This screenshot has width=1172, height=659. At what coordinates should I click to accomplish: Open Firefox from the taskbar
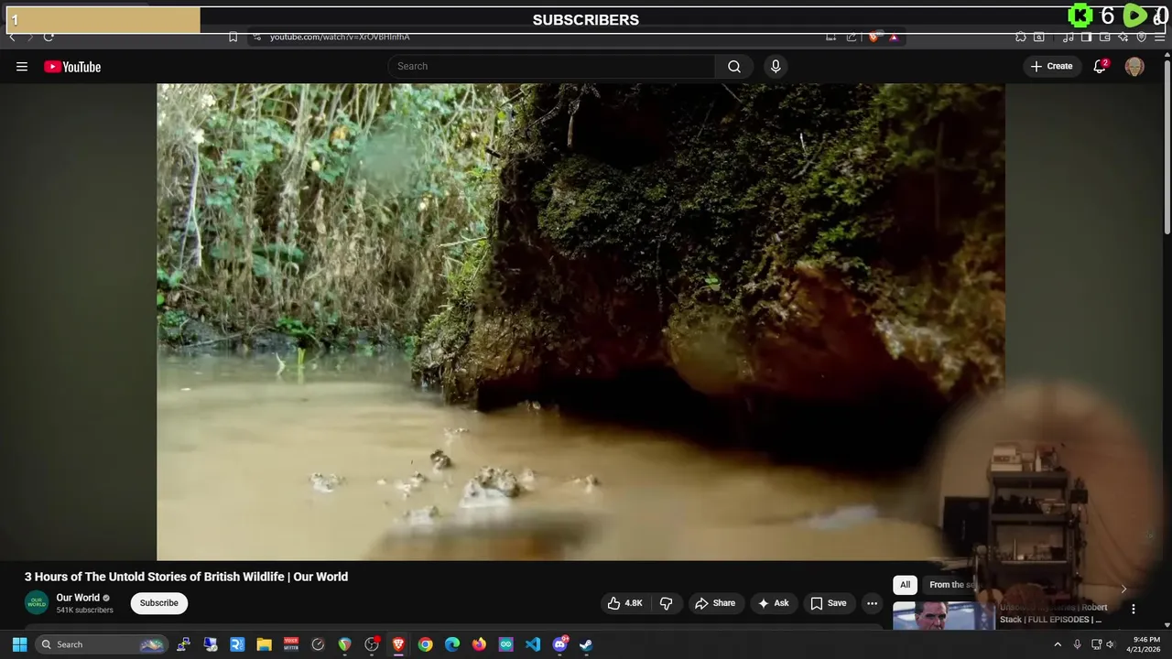[x=479, y=644]
